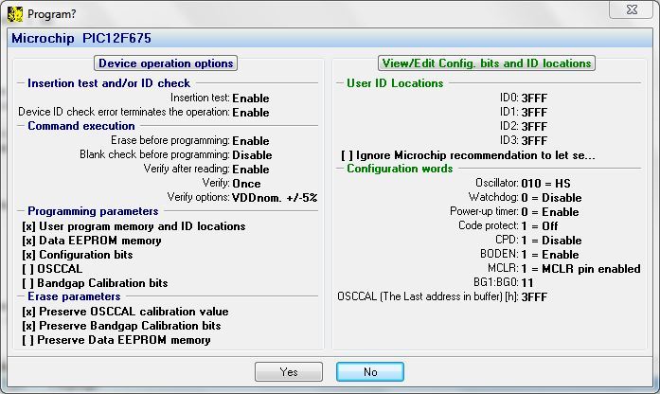This screenshot has height=394, width=660.
Task: Open View/Edit Config. bits and ID locations
Action: pos(487,63)
